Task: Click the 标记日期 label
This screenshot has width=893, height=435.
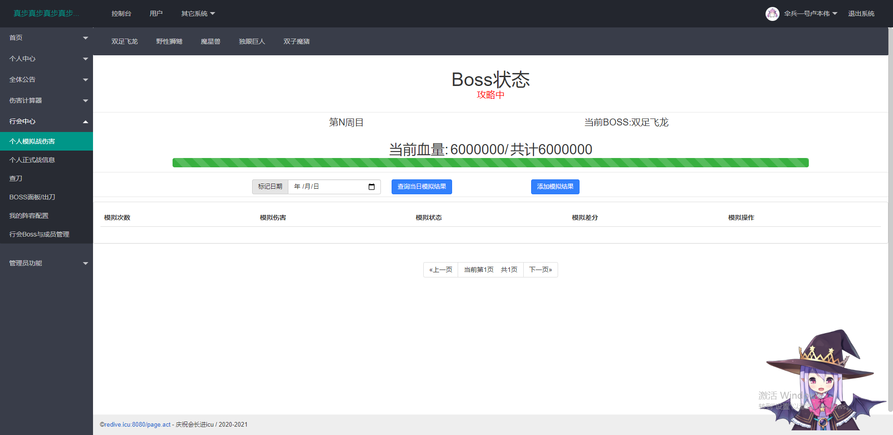Action: coord(270,187)
